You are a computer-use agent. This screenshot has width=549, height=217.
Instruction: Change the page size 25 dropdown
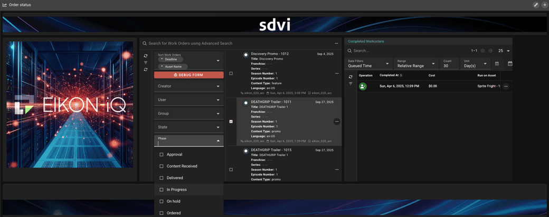(x=504, y=51)
